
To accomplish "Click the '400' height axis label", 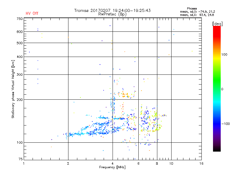I will click(20, 57).
